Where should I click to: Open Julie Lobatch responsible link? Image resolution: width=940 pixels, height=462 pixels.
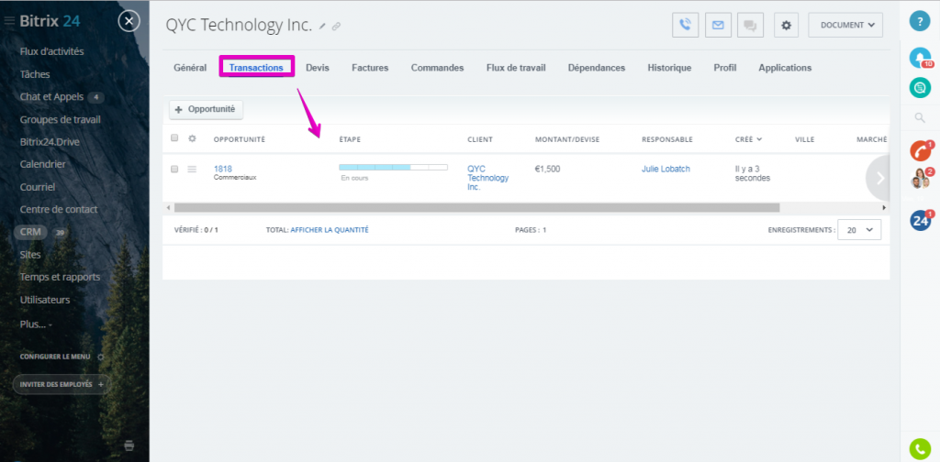click(x=666, y=169)
